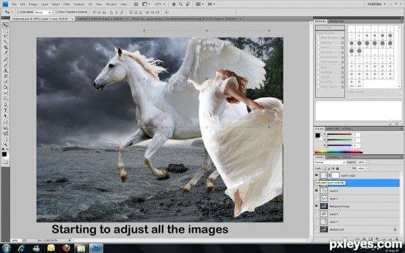The image size is (405, 253).
Task: Click Zoom tool icon in application bar
Action: [x=180, y=4]
